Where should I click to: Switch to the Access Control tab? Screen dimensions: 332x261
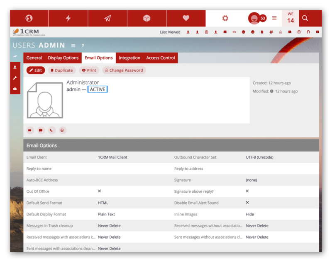[x=161, y=58]
